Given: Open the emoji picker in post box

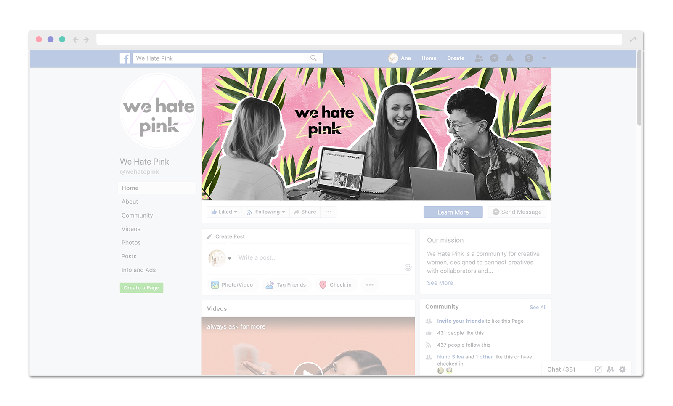Looking at the screenshot, I should click(x=408, y=267).
